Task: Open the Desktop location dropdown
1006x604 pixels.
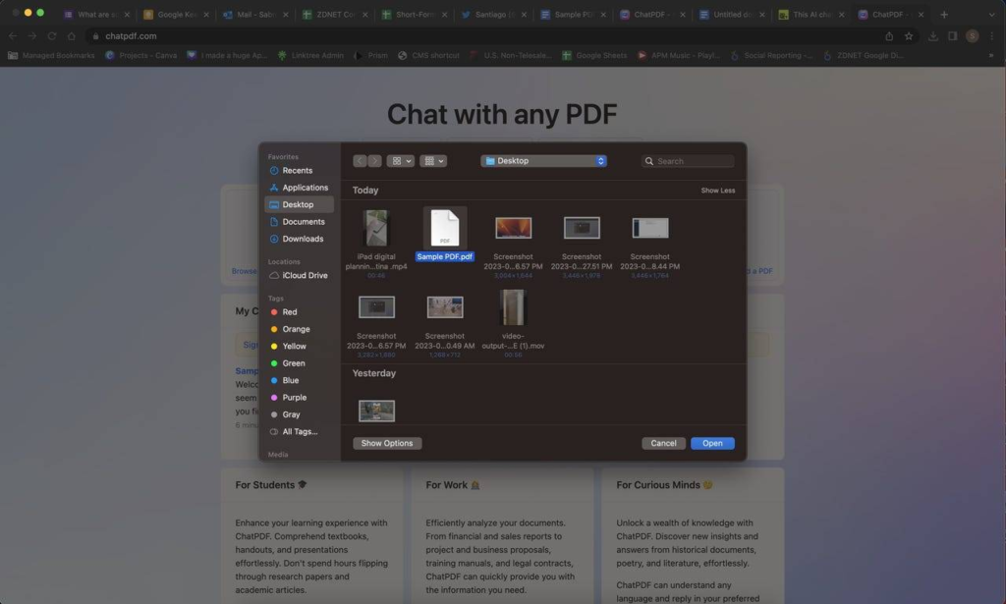Action: click(543, 161)
